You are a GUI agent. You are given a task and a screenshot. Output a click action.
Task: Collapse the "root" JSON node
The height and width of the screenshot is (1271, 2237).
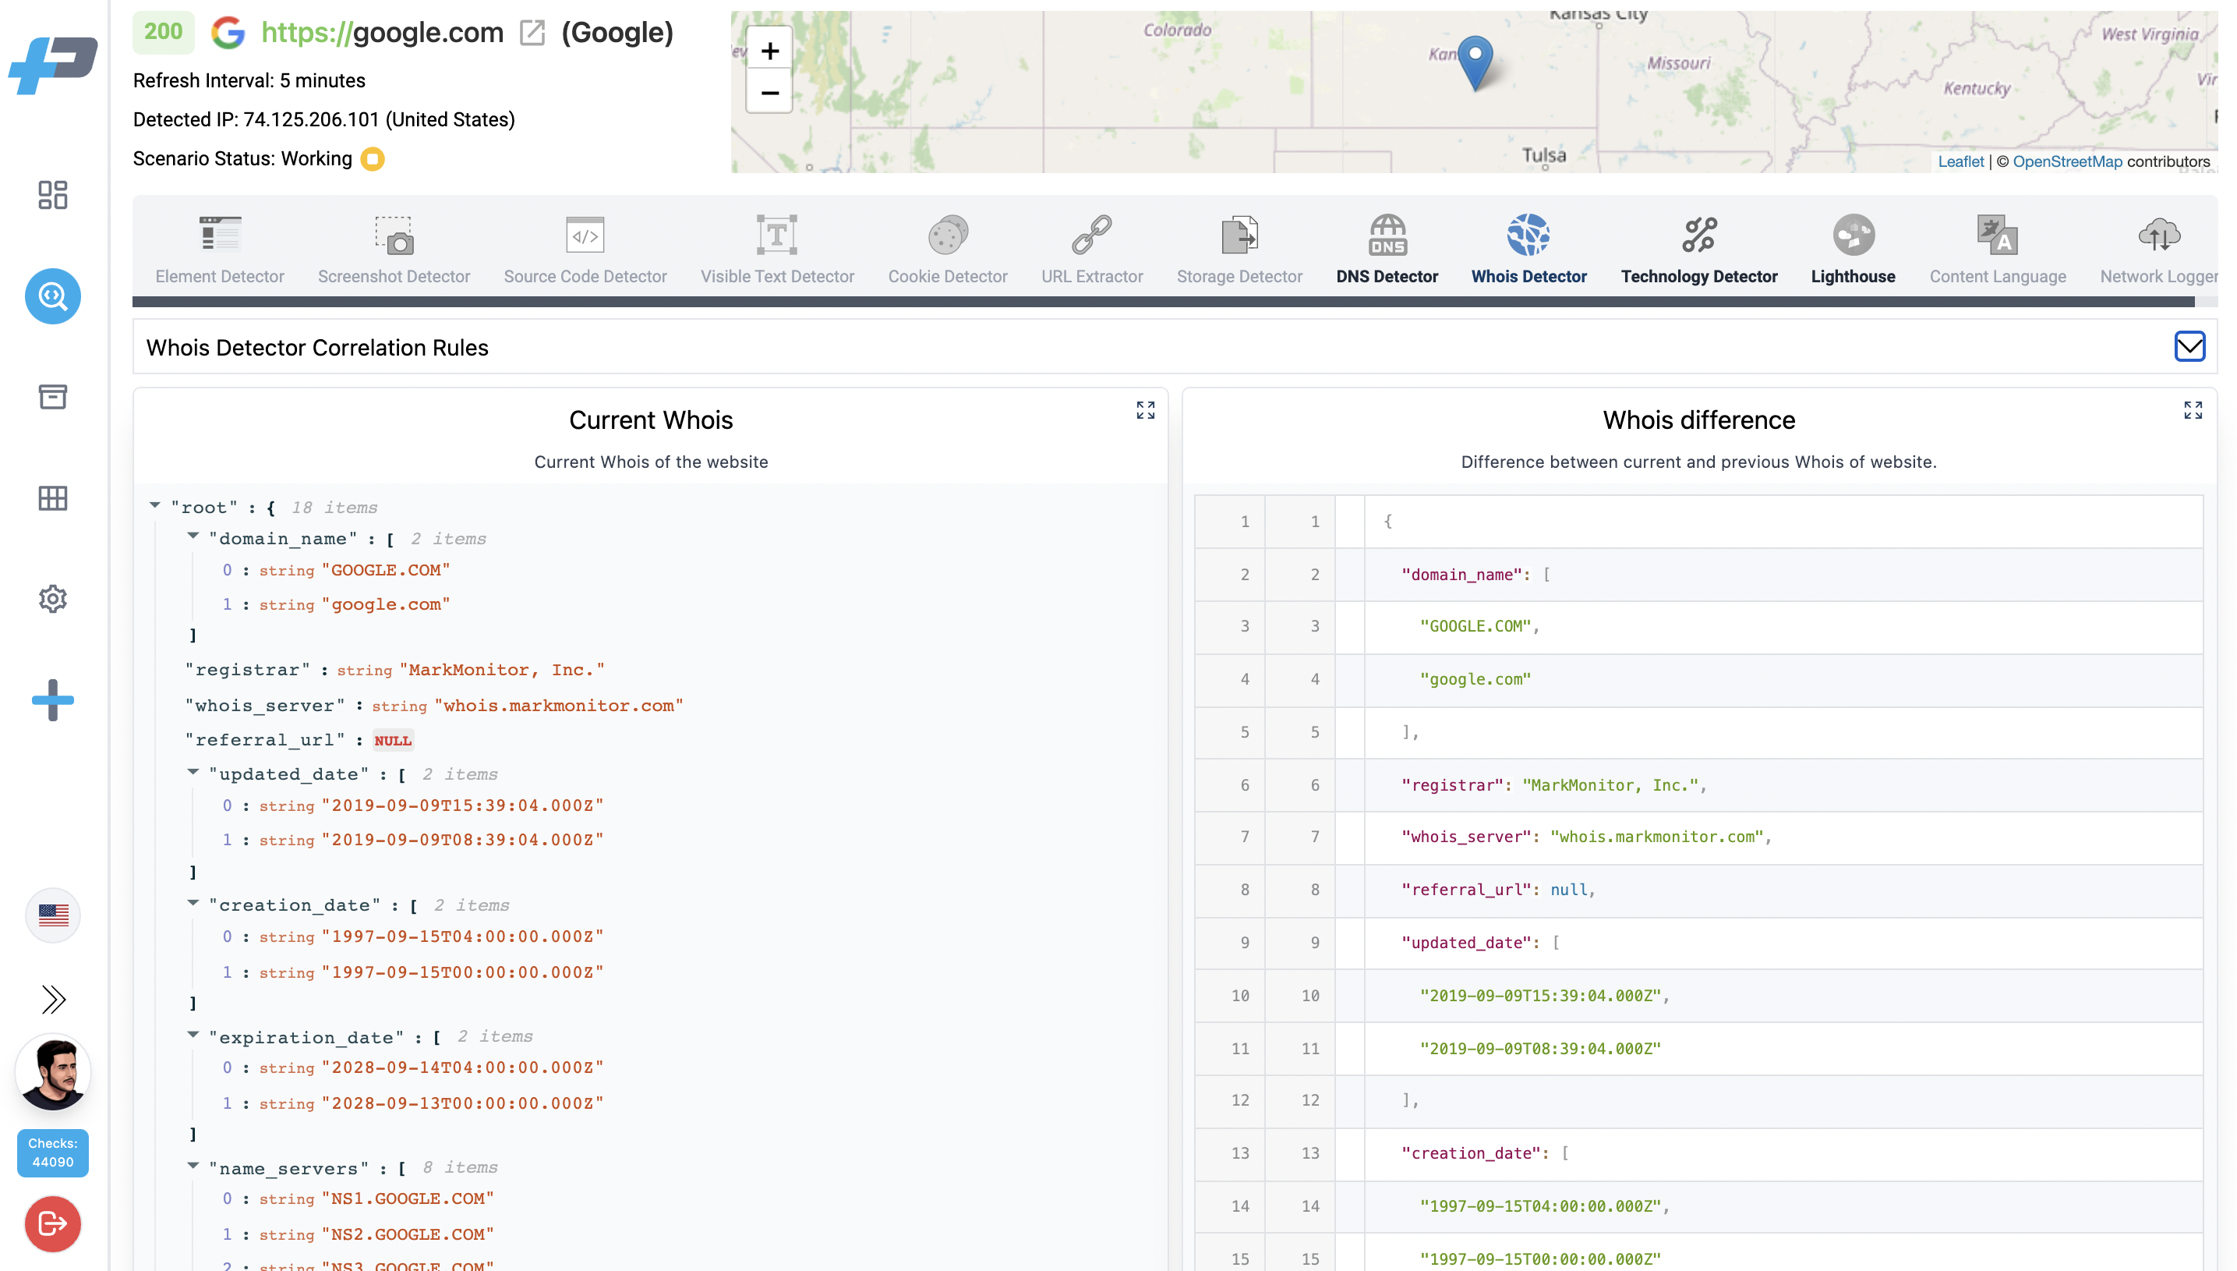pyautogui.click(x=154, y=505)
